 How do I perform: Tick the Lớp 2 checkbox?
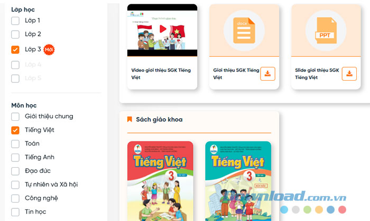(x=15, y=34)
